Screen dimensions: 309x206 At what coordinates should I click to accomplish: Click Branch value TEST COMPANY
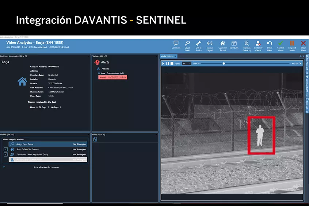coord(55,83)
